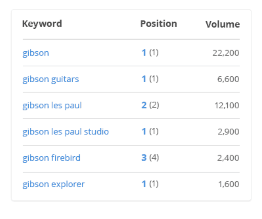Click the 6,600 volume value
Viewport: 262px width, 219px height.
point(228,79)
